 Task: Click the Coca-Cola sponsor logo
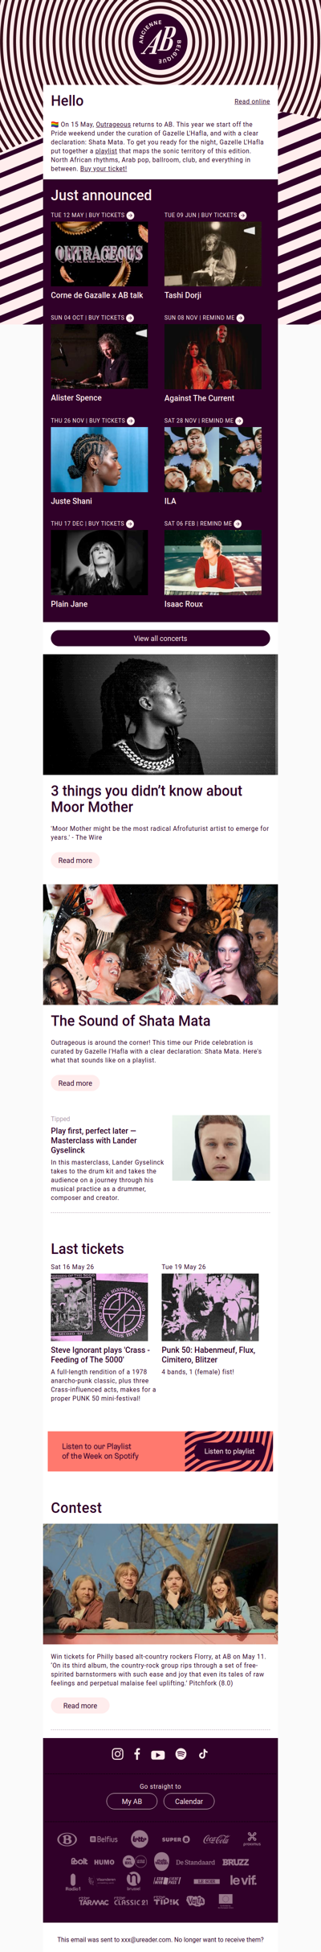pos(216,1839)
